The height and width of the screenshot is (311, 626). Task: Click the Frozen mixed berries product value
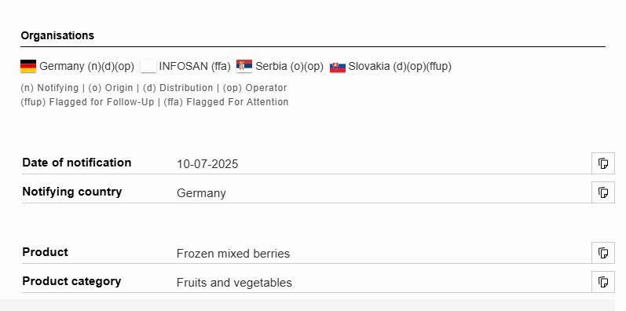click(233, 254)
